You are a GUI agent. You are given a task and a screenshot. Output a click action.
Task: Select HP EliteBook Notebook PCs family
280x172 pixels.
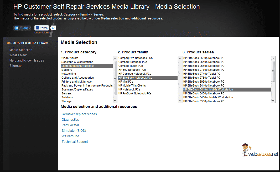(x=148, y=78)
